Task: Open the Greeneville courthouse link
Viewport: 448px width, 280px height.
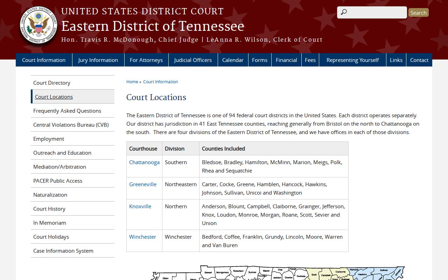Action: pos(143,184)
